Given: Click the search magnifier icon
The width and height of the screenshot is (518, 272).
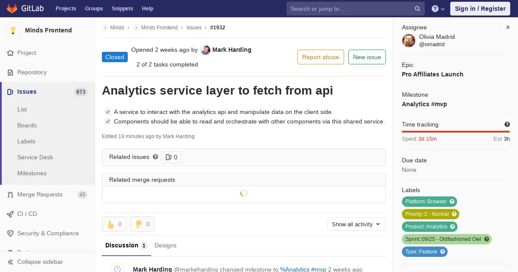Looking at the screenshot, I should [x=417, y=9].
